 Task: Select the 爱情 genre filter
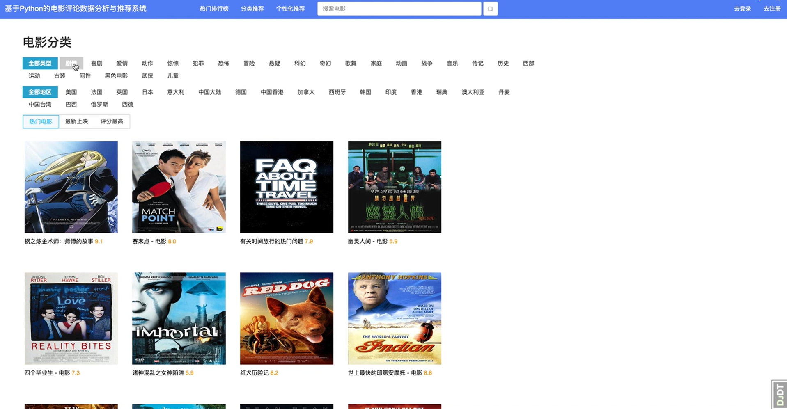[x=122, y=63]
